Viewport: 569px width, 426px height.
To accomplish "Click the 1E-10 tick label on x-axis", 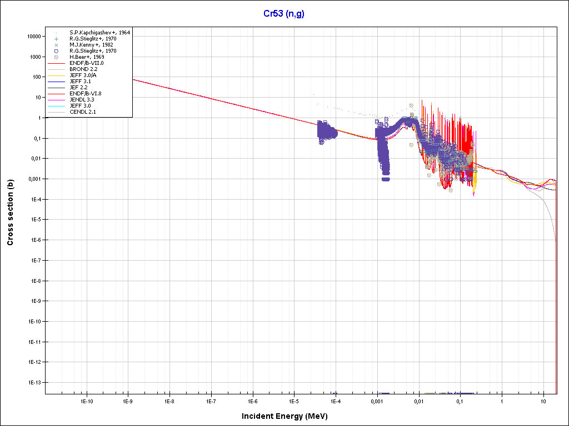I will click(86, 401).
